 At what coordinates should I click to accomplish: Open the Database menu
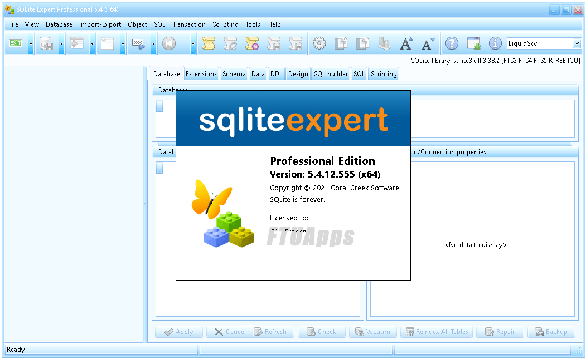(x=59, y=24)
